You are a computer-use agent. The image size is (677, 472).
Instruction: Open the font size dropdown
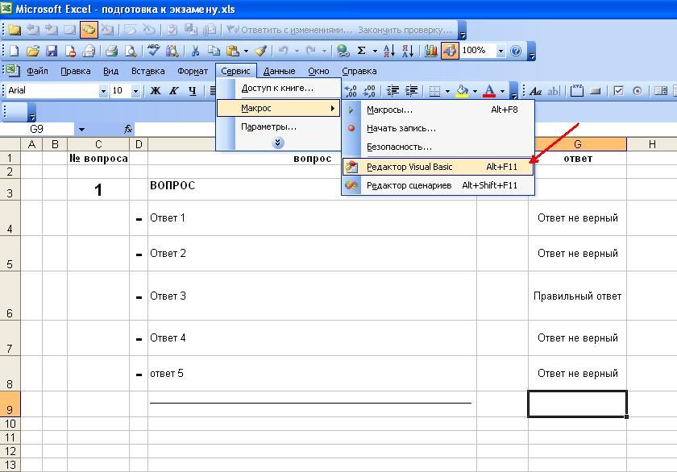point(136,90)
